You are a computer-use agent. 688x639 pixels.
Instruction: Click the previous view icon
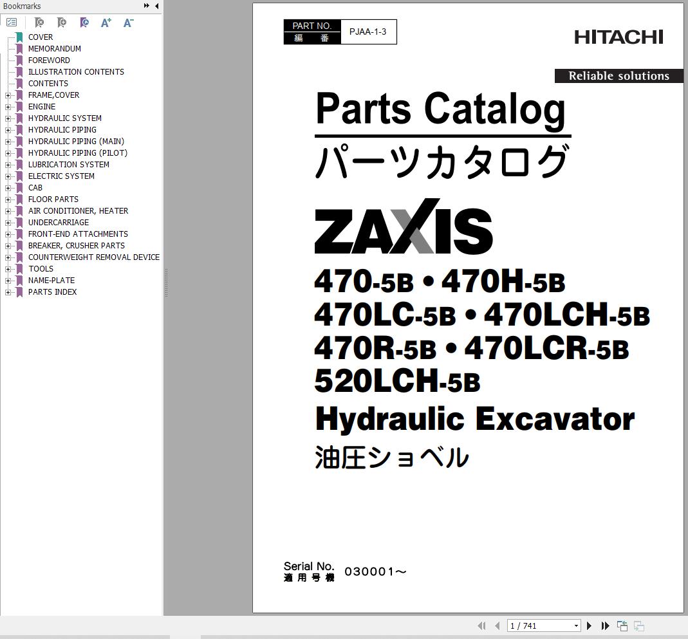[622, 626]
